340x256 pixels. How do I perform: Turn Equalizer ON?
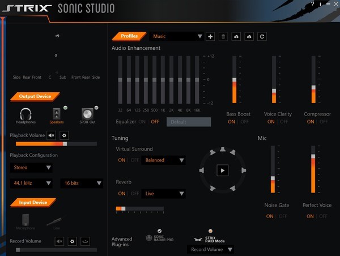142,122
